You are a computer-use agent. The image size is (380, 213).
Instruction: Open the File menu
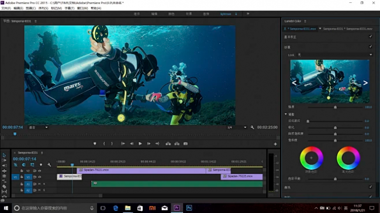(6, 8)
